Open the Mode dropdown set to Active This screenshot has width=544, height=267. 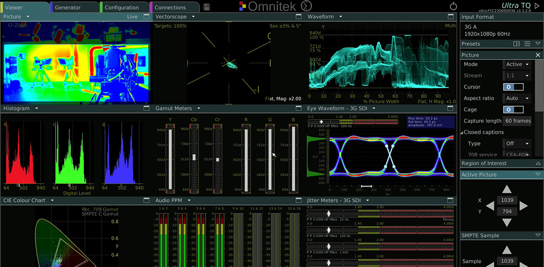tap(517, 64)
